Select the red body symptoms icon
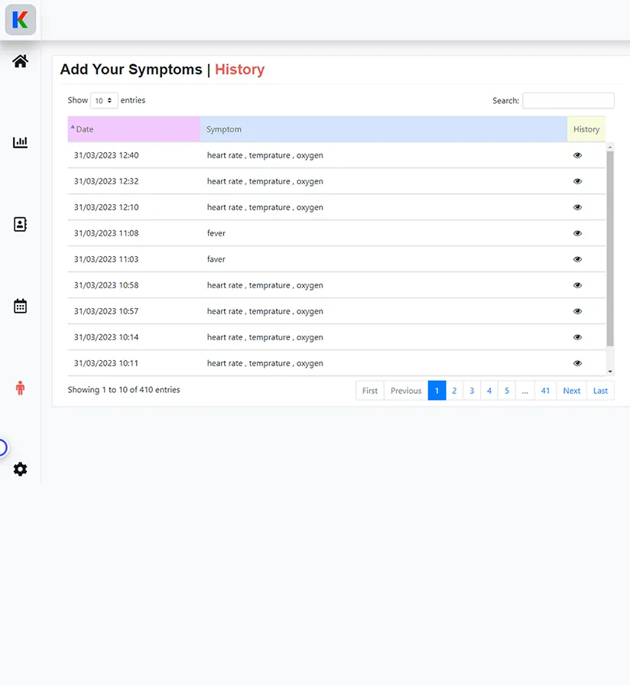This screenshot has width=630, height=685. (x=20, y=388)
